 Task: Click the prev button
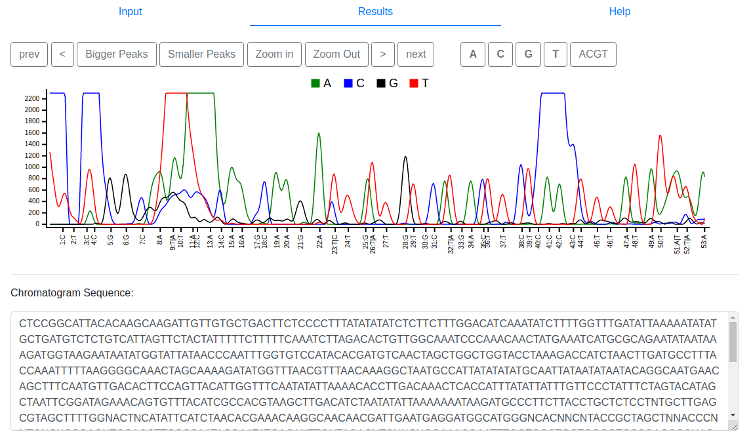[x=29, y=54]
